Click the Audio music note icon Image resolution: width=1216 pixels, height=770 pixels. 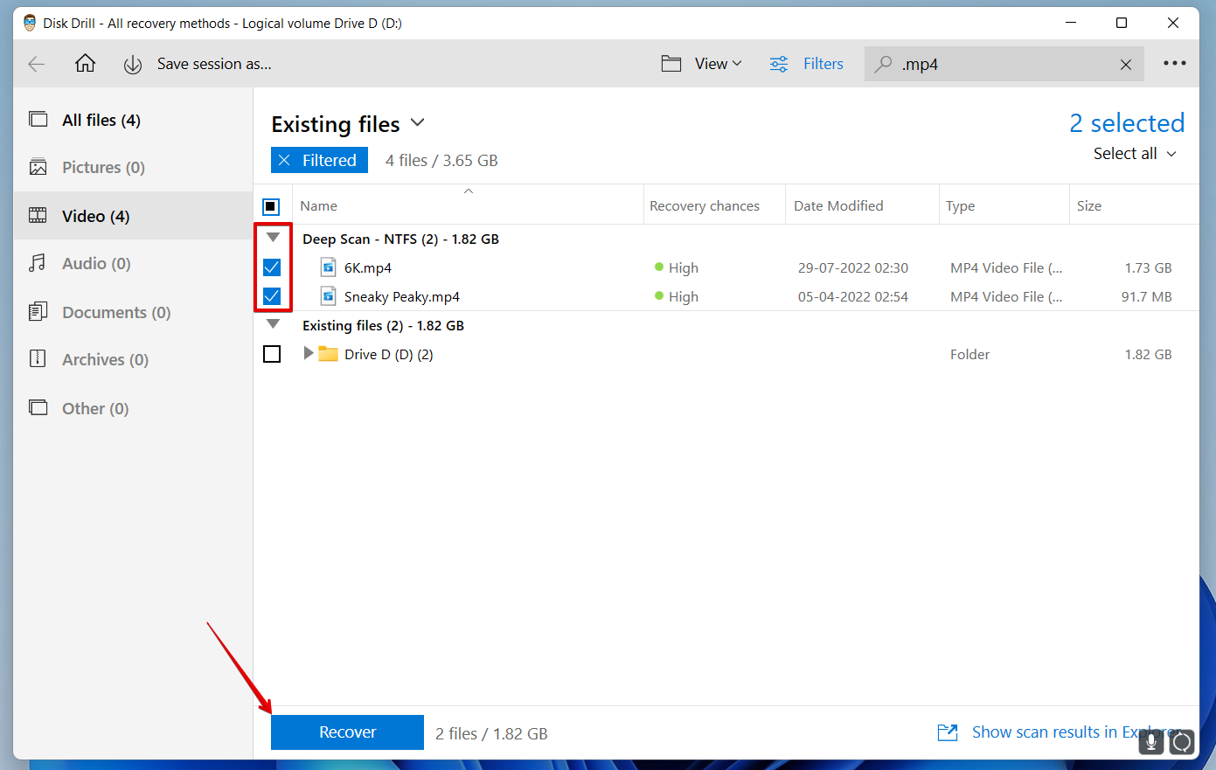tap(38, 263)
